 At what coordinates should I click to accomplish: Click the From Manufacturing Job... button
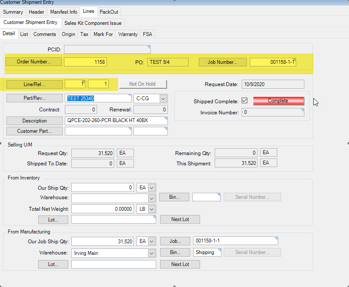tap(175, 241)
